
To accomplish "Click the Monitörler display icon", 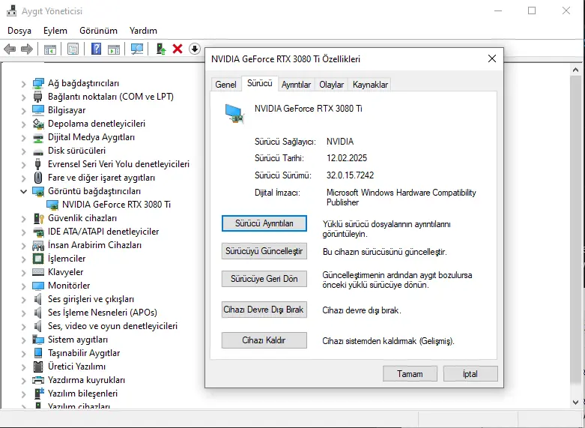I will [x=38, y=286].
